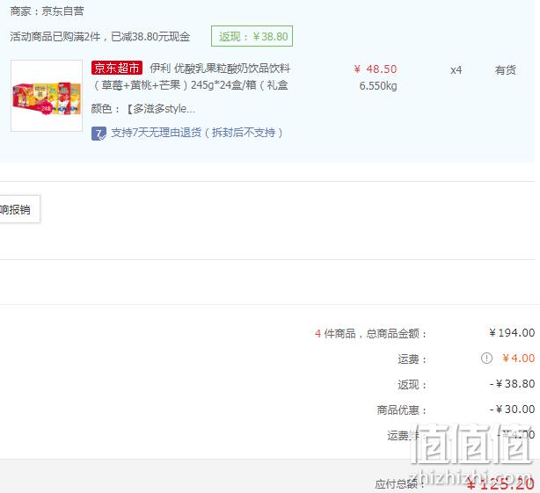Image resolution: width=540 pixels, height=493 pixels.
Task: Select the product discount -¥30.00
Action: click(x=512, y=409)
